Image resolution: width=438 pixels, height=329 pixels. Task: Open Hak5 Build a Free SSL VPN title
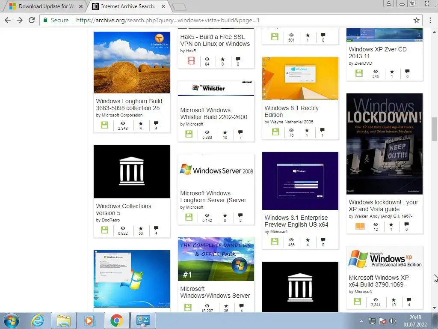click(x=215, y=40)
